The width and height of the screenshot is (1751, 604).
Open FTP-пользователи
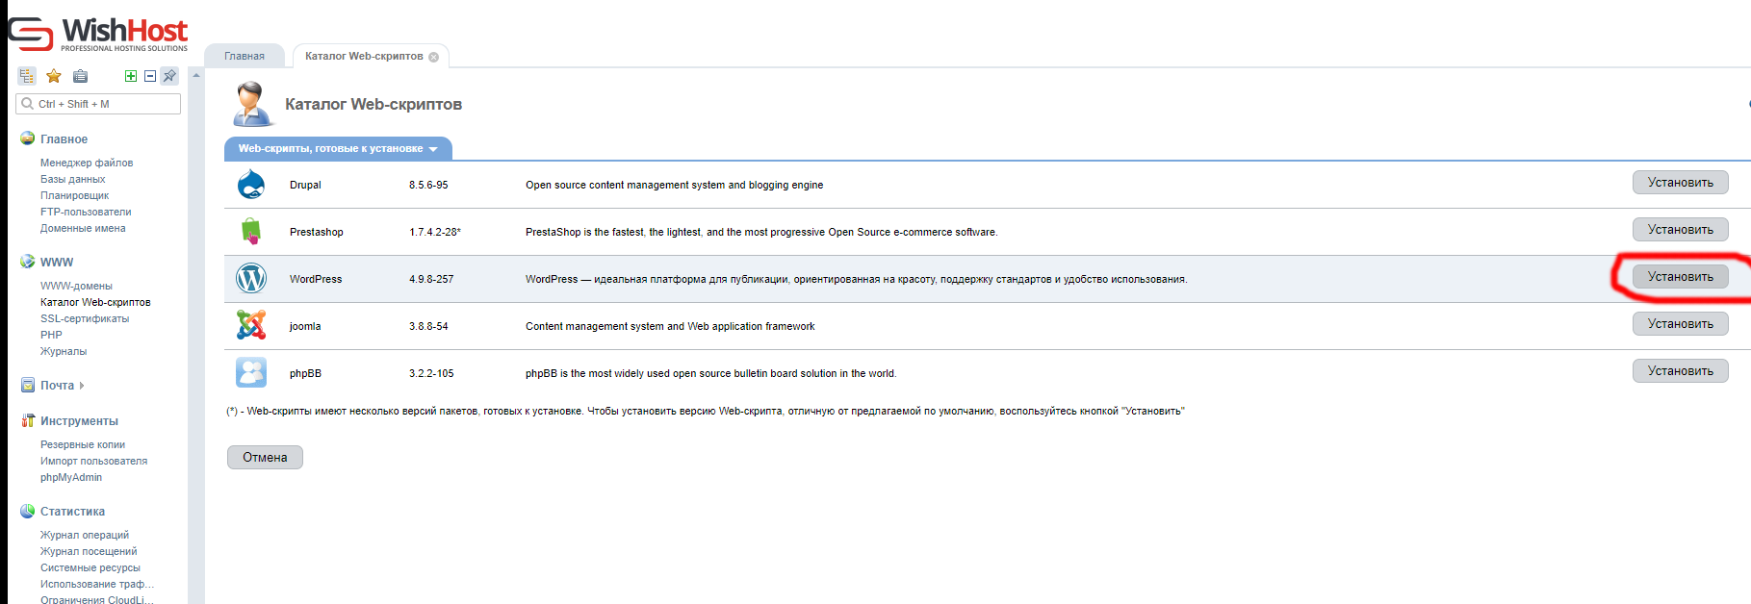(x=86, y=212)
